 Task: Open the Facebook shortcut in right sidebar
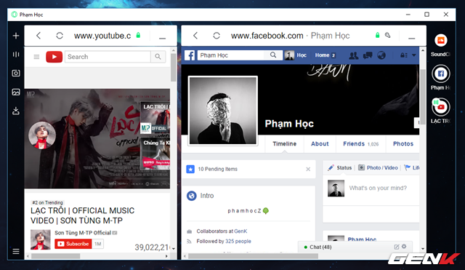[x=441, y=74]
